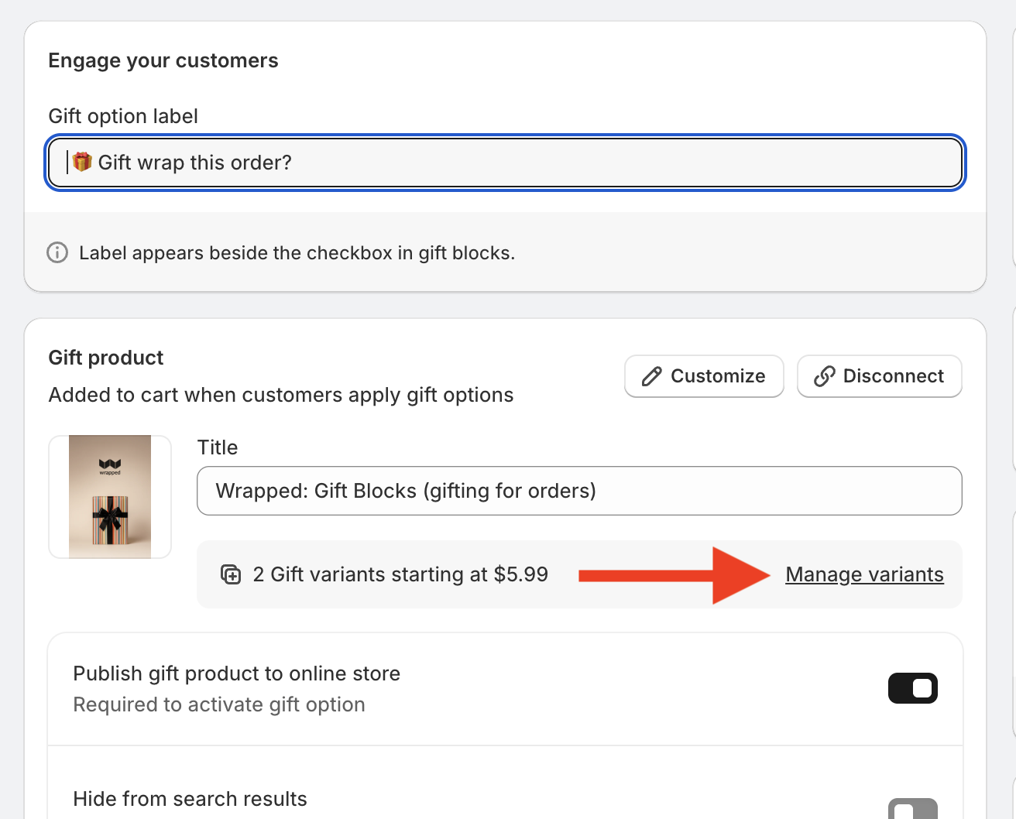Click the gift variants stack icon
Viewport: 1016px width, 819px height.
pyautogui.click(x=231, y=574)
